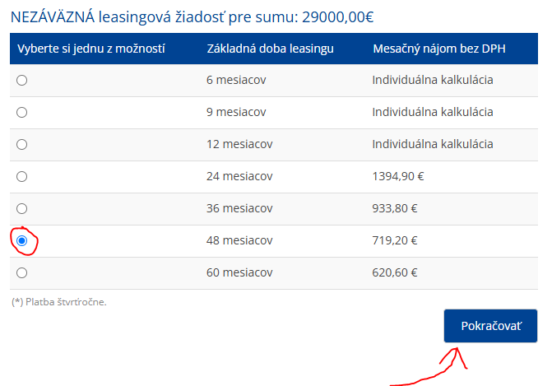Choose the 12 mesiacov leasing radio button
The height and width of the screenshot is (386, 552).
[22, 144]
